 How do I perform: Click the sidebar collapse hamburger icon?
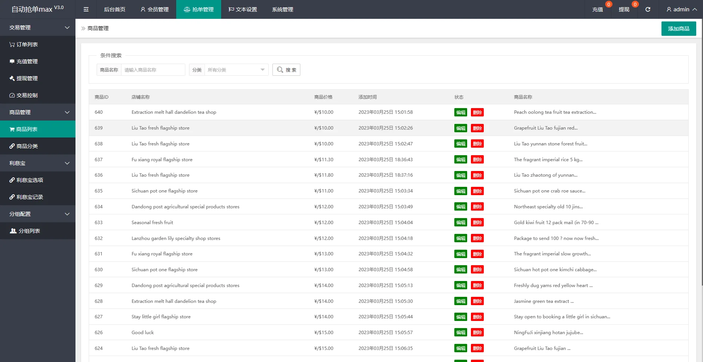tap(86, 9)
